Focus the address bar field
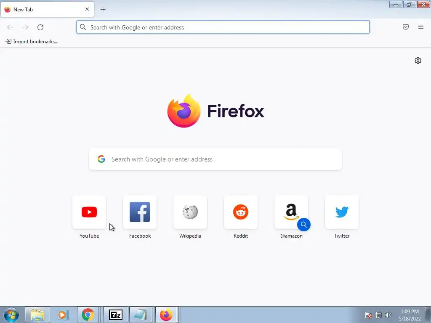 point(223,27)
